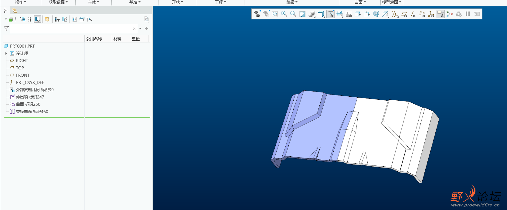Click the layer tree icon

[82, 19]
